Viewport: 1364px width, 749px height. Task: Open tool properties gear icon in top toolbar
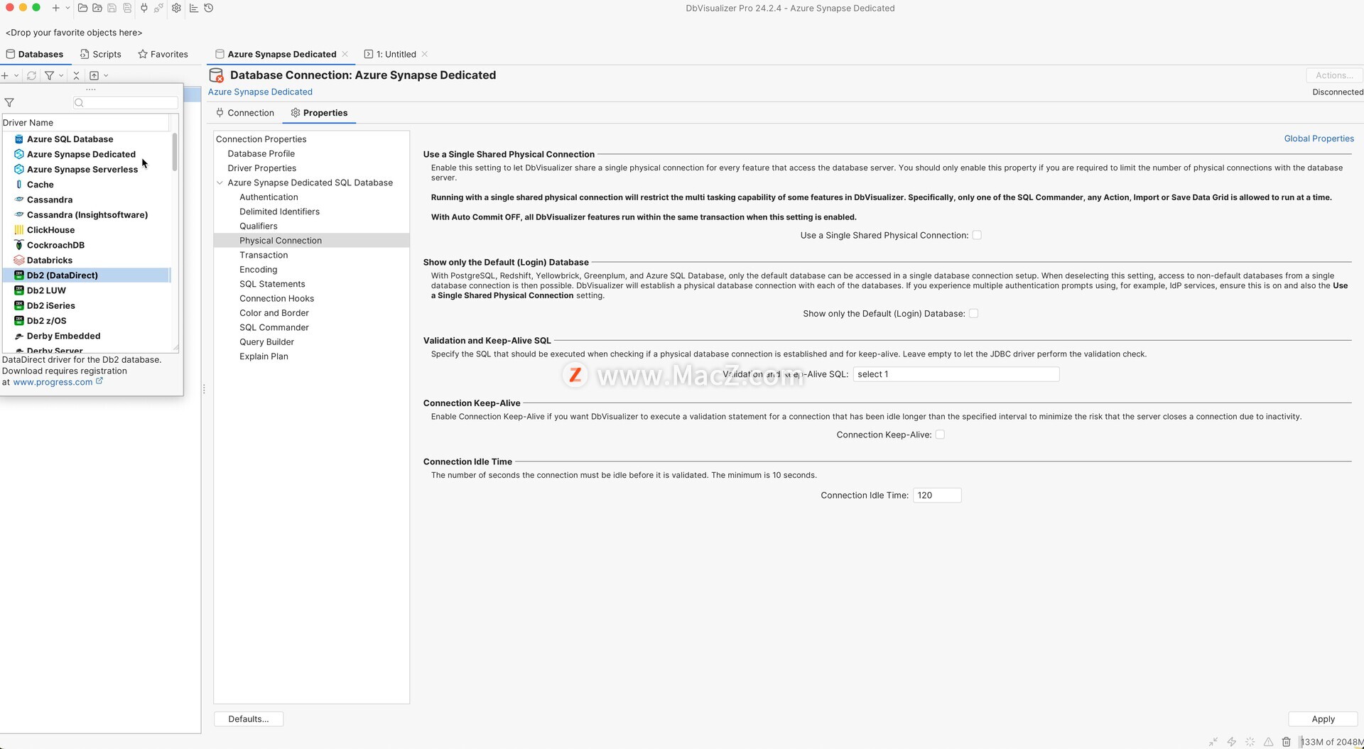pyautogui.click(x=176, y=8)
